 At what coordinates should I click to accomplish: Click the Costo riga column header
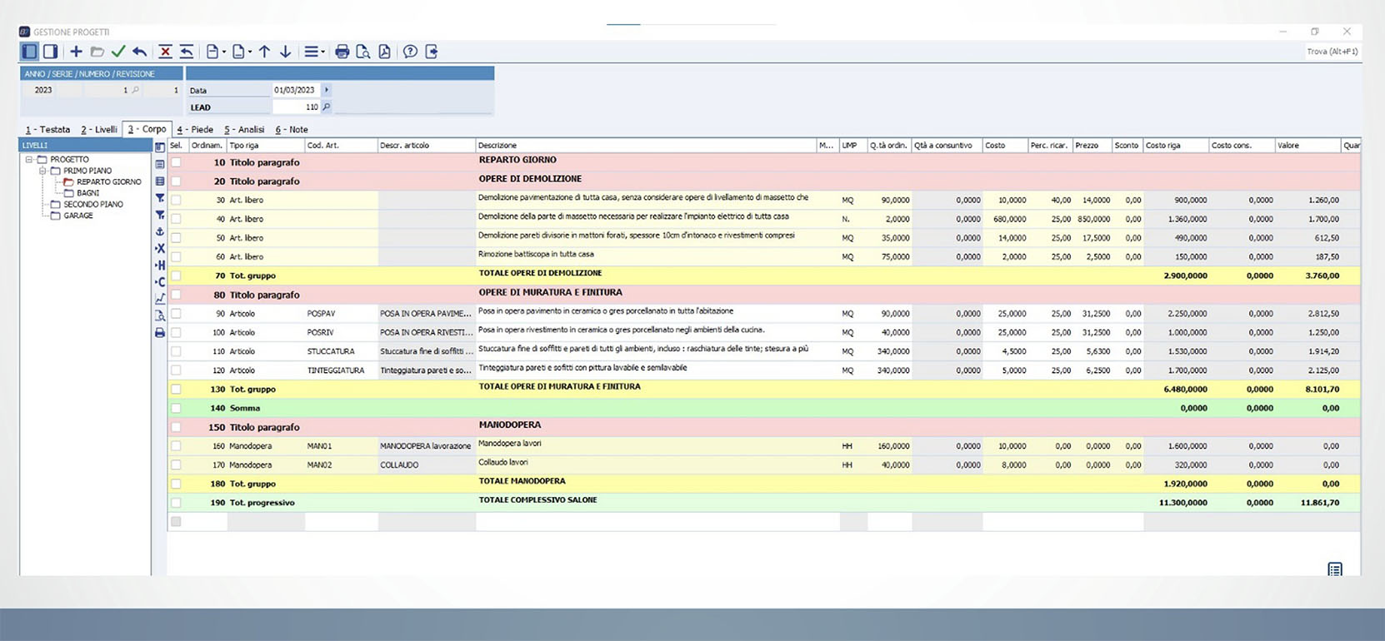coord(1176,146)
